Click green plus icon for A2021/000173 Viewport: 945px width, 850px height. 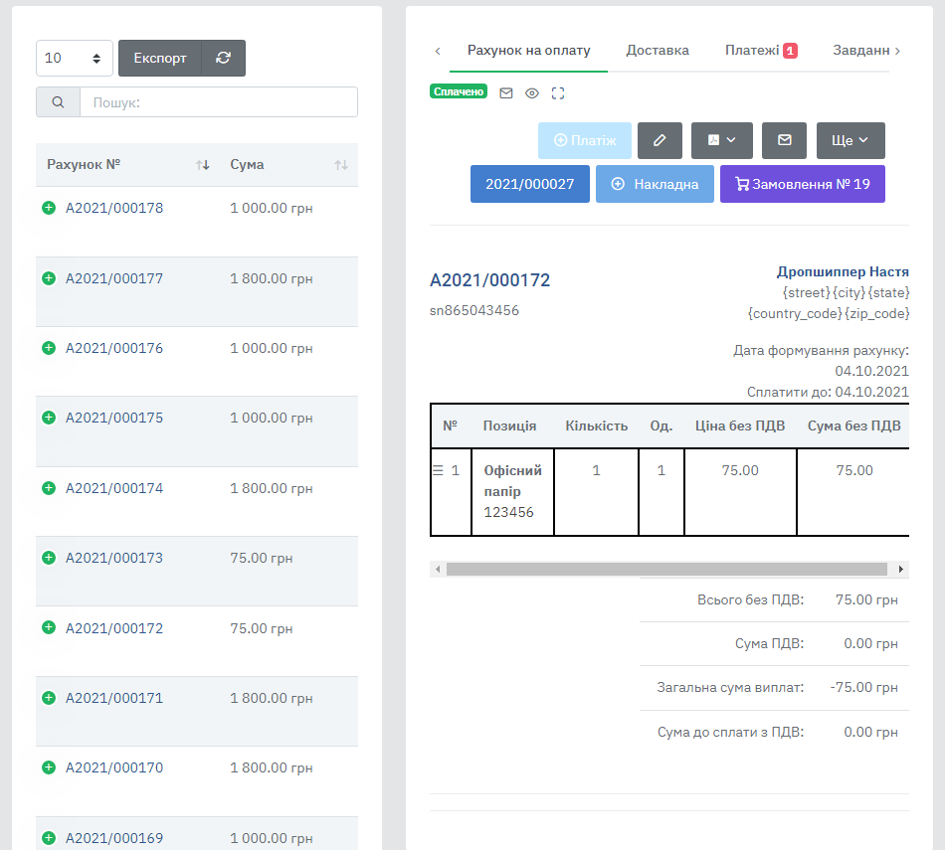point(49,558)
